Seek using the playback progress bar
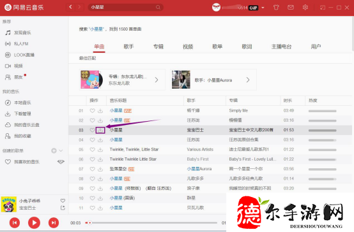Screen dimensions: 354x232 click(x=151, y=223)
